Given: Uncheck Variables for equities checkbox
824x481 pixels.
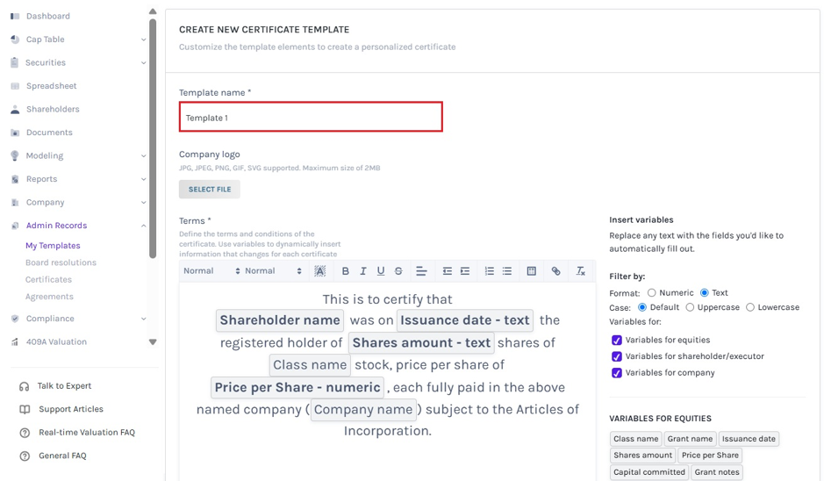Looking at the screenshot, I should coord(616,340).
